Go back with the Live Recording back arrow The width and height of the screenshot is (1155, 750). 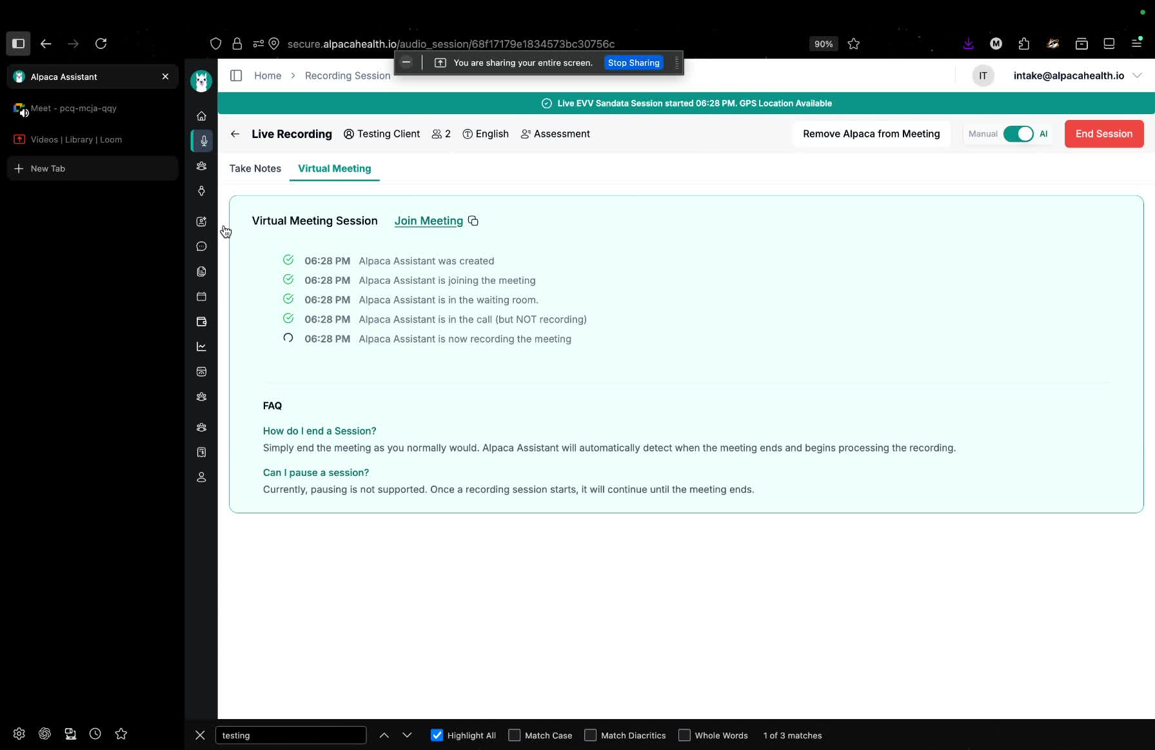(235, 134)
